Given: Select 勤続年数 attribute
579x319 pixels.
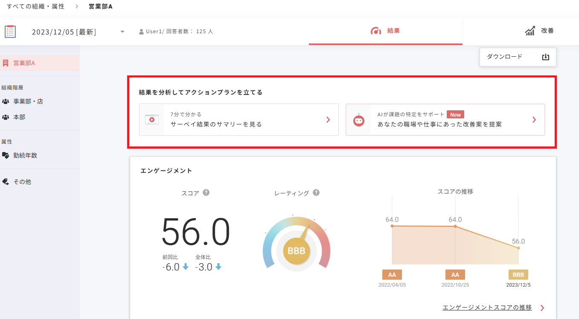Looking at the screenshot, I should [x=25, y=155].
